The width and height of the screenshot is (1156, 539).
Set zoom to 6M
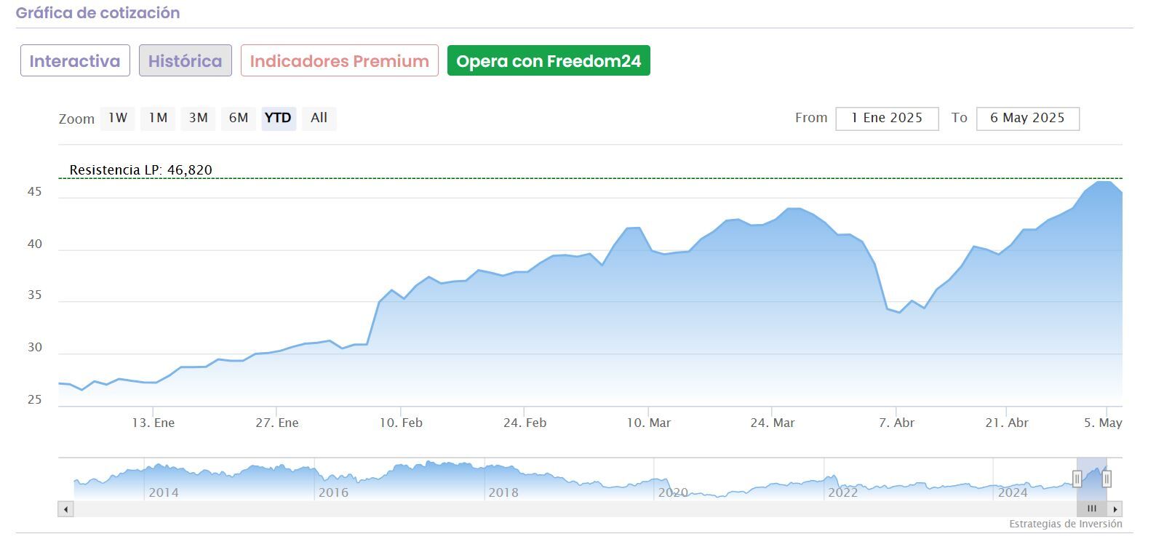tap(239, 118)
